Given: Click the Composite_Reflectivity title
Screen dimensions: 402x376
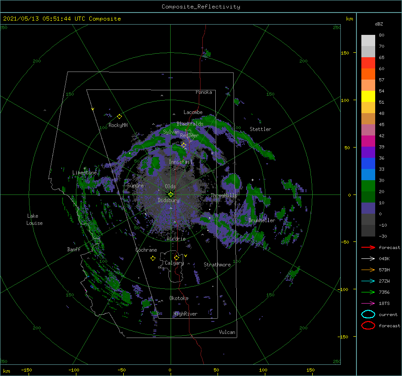Looking at the screenshot, I should [x=201, y=7].
